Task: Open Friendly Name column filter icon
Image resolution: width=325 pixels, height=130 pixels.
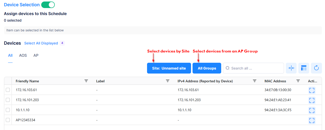Action: click(86, 81)
